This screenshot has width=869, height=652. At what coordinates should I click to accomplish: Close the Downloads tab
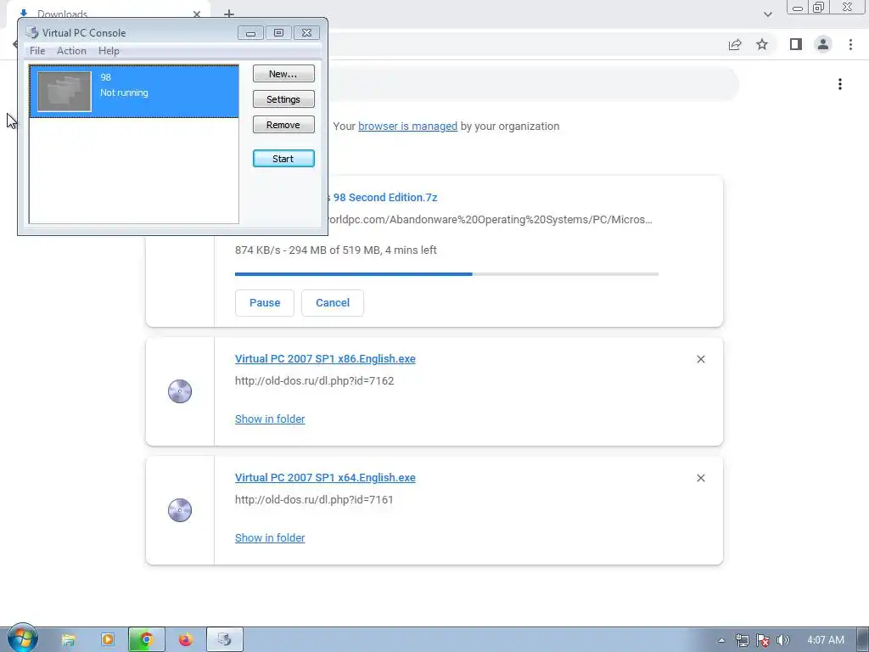click(197, 14)
